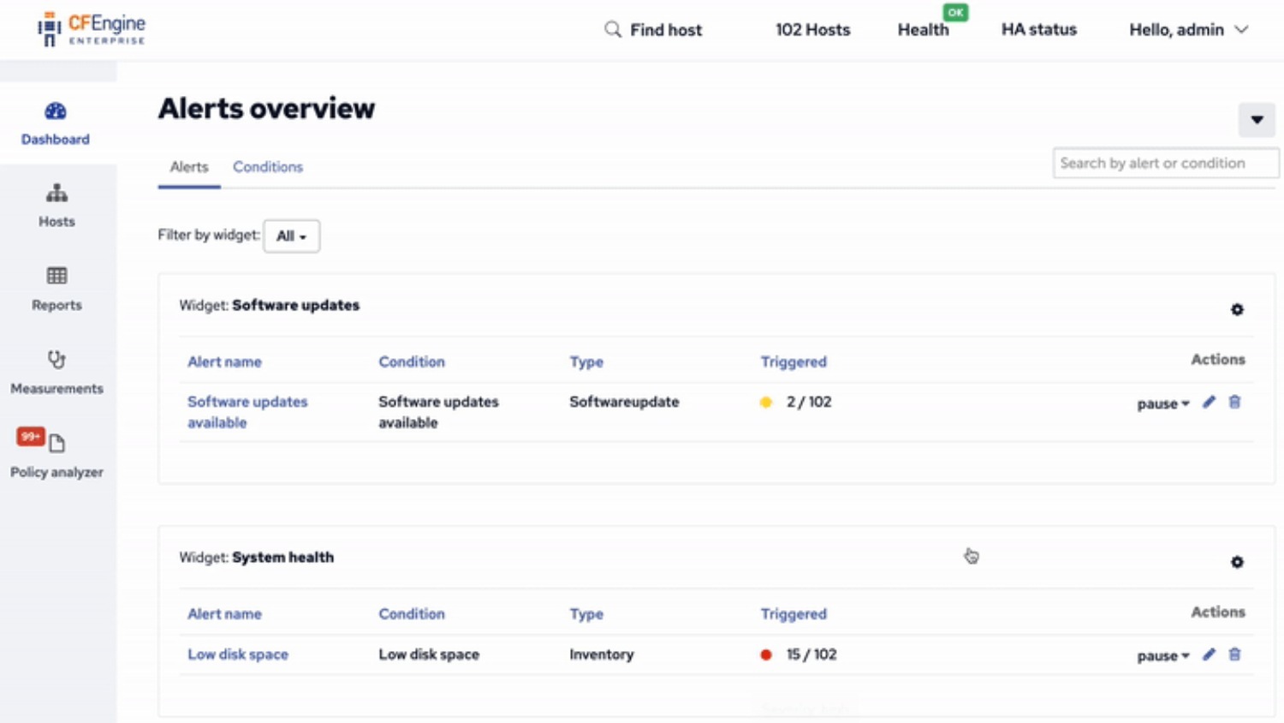
Task: Open the Low disk space alert link
Action: click(x=238, y=654)
